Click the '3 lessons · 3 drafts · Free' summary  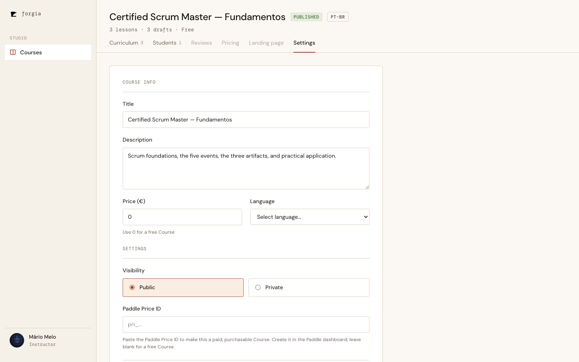click(x=152, y=30)
